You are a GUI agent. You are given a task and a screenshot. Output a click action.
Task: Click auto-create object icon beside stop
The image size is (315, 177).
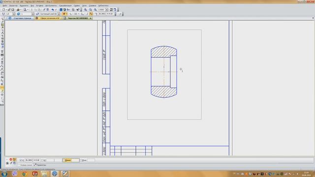(14, 159)
